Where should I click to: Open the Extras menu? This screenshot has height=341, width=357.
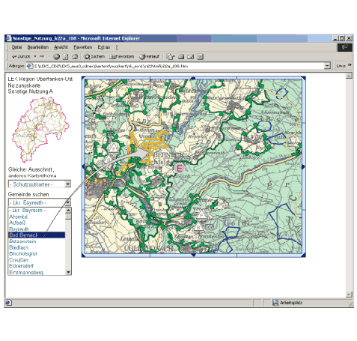coord(104,47)
